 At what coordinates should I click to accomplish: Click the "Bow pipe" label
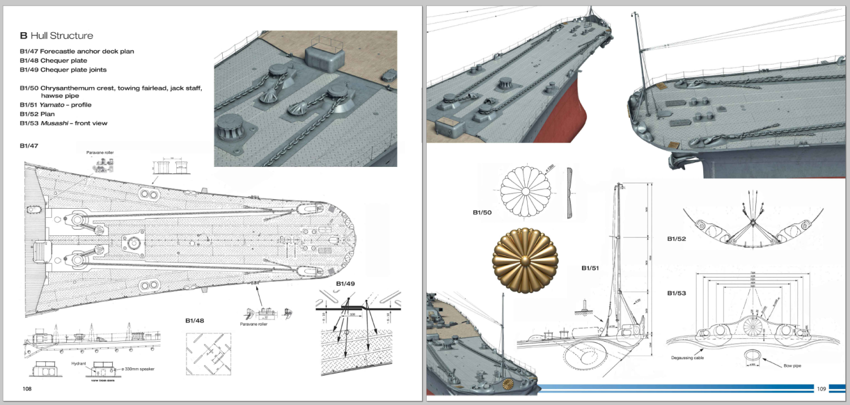coord(789,366)
